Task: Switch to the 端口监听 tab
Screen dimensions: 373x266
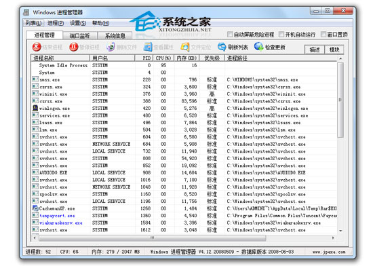Action: (80, 36)
